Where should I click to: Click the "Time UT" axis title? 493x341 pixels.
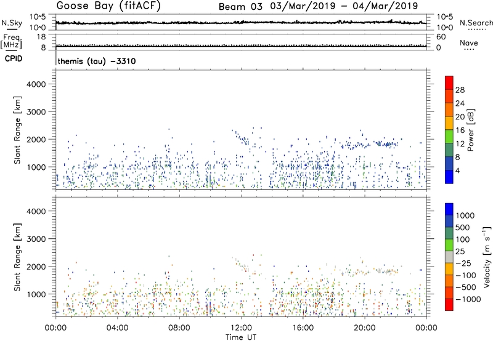(241, 337)
